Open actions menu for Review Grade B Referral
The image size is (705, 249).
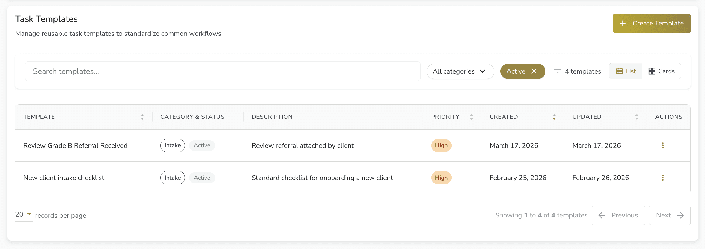click(663, 145)
